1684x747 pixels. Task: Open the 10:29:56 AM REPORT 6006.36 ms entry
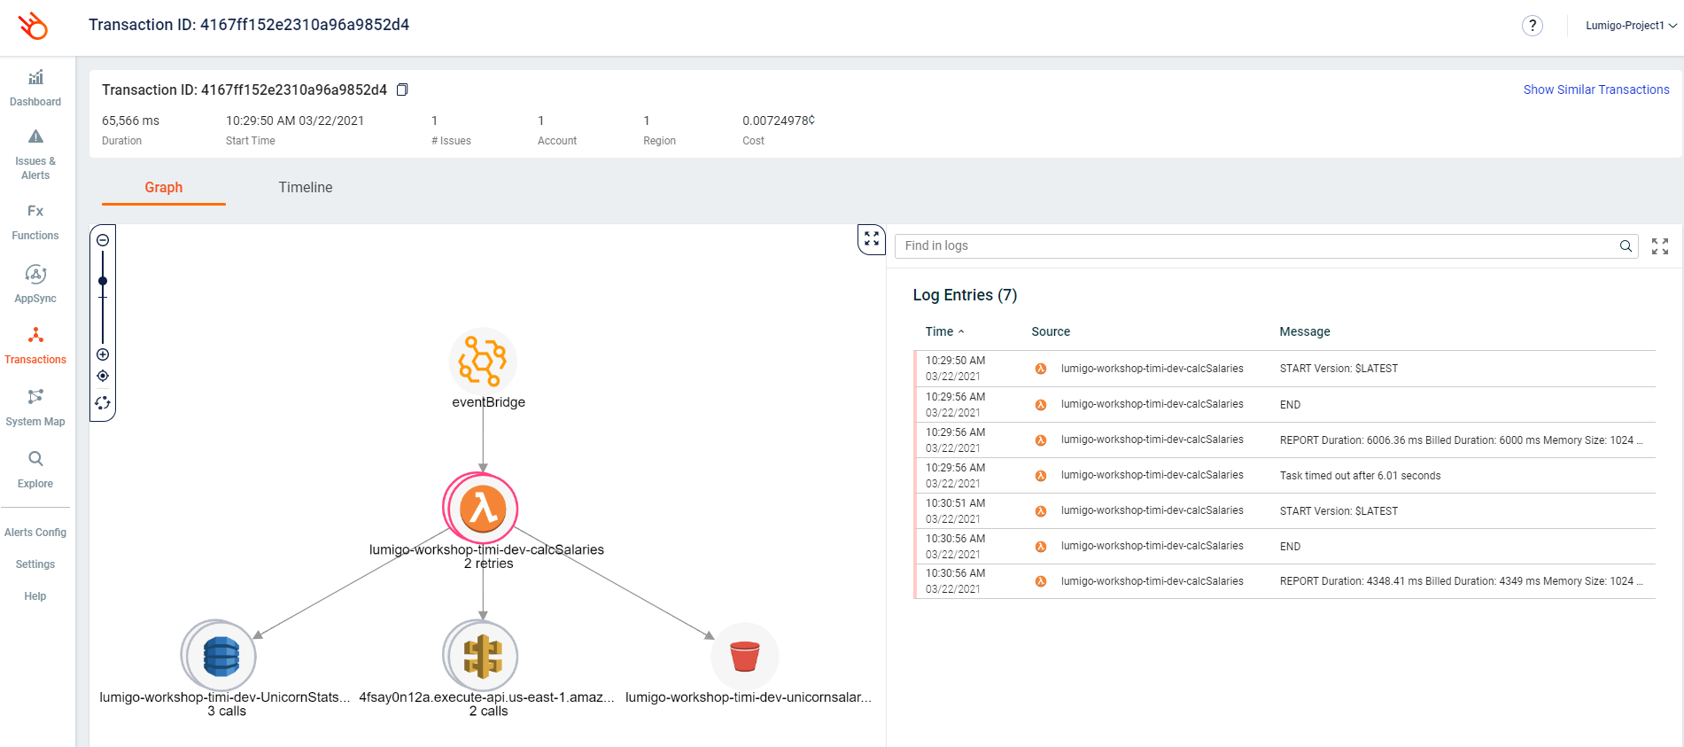[1284, 440]
